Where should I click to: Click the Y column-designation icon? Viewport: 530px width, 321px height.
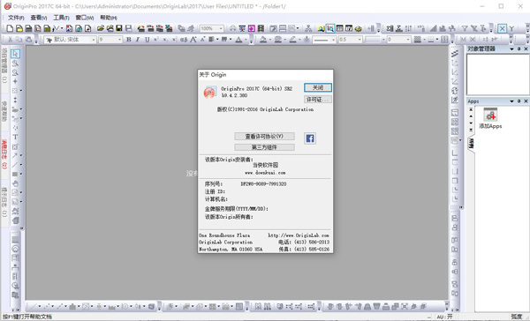point(511,29)
